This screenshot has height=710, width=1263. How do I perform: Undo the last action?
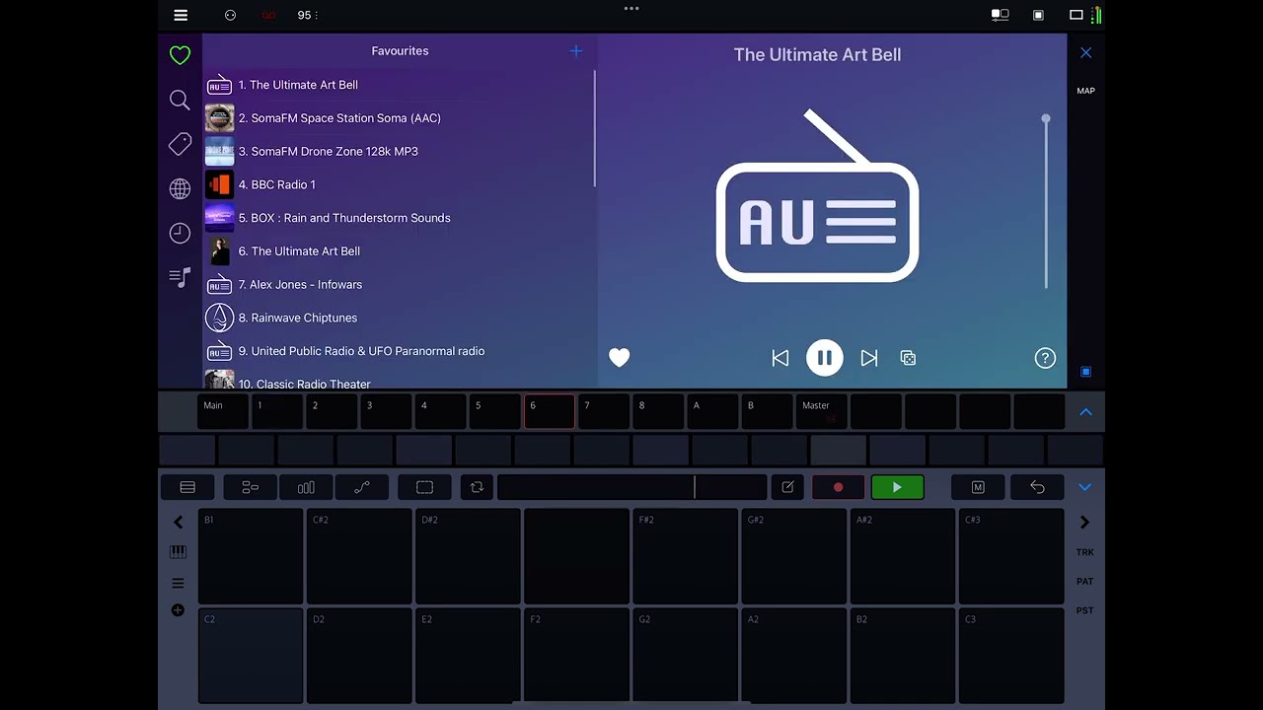click(1037, 487)
